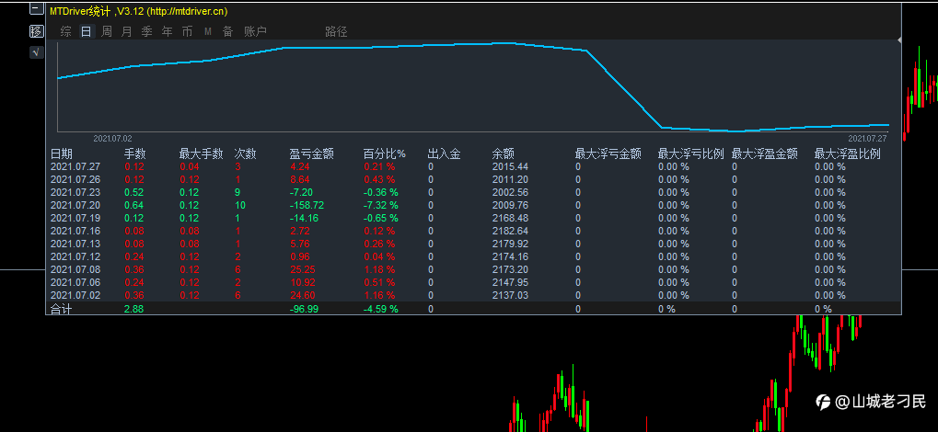938x432 pixels.
Task: Click the 手数 column header
Action: tap(135, 154)
